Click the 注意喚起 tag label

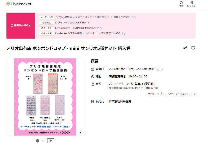pos(46,23)
